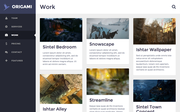Click the Origami bird logo icon
180x112 pixels.
(6, 7)
